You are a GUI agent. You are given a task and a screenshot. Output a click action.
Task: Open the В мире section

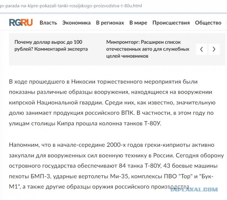click(x=138, y=23)
